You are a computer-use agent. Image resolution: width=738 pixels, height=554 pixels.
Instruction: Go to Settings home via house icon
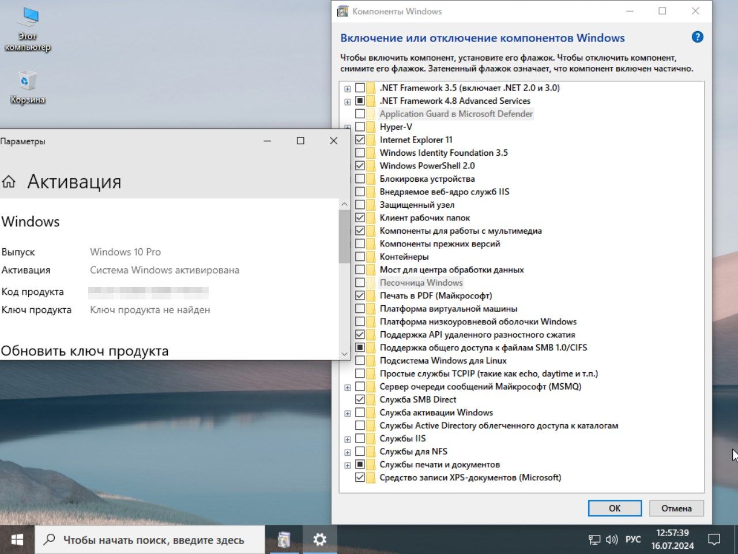[9, 182]
